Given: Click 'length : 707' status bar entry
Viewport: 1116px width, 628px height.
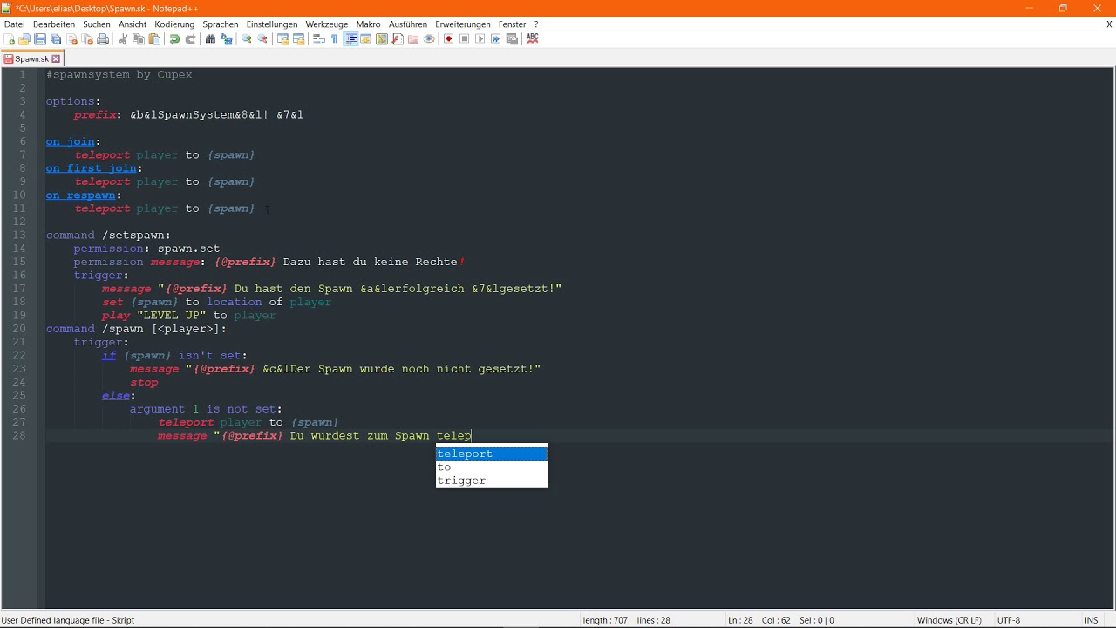Looking at the screenshot, I should pyautogui.click(x=605, y=620).
